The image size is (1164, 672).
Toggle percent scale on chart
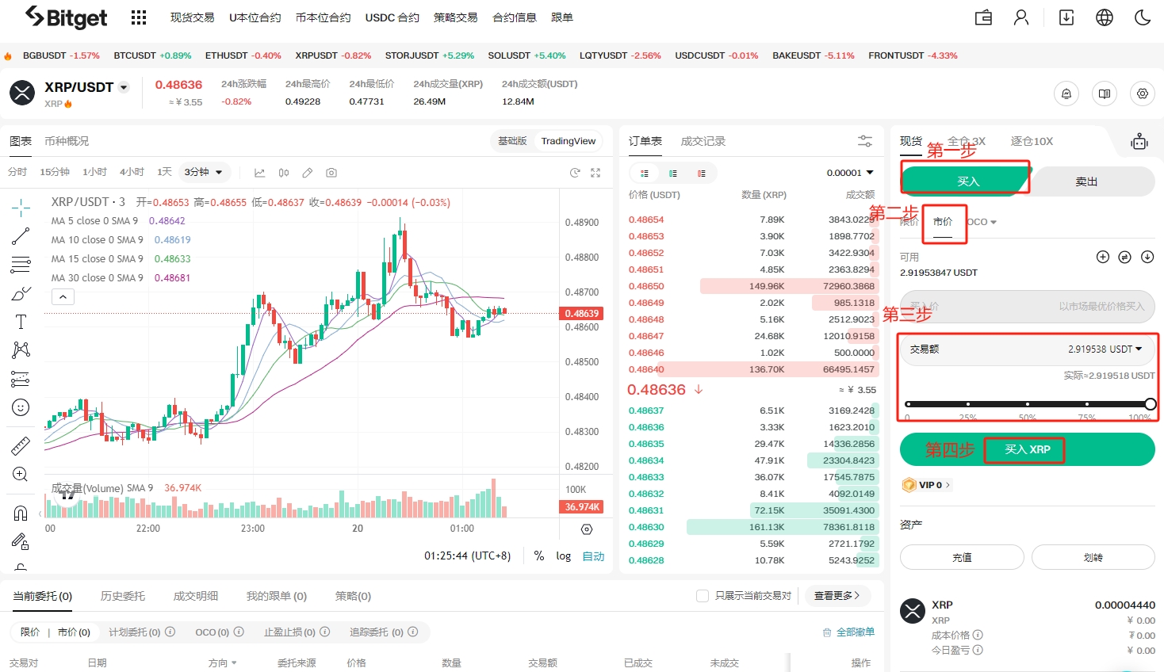pos(539,556)
